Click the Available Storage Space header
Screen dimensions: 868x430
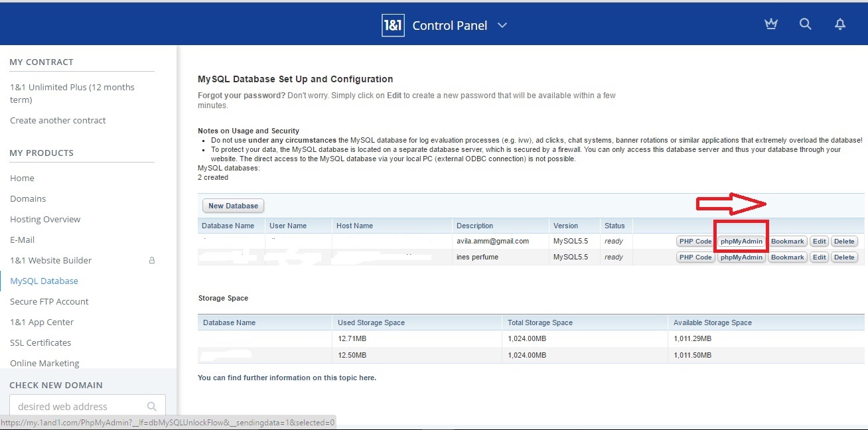(713, 322)
